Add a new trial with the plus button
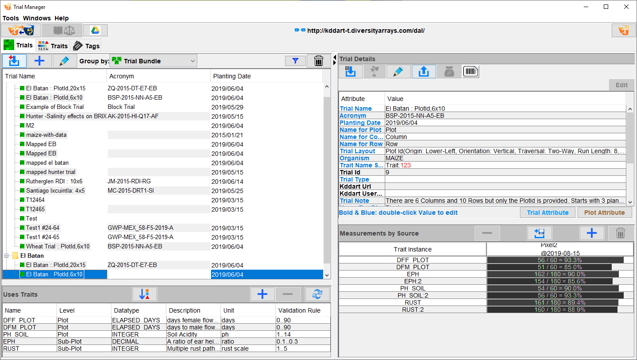 coord(39,61)
